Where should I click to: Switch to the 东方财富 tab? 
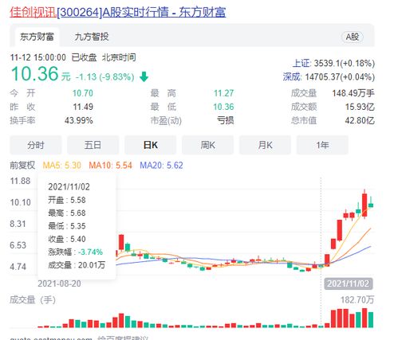37,37
